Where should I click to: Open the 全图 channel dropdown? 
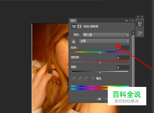coord(104,41)
